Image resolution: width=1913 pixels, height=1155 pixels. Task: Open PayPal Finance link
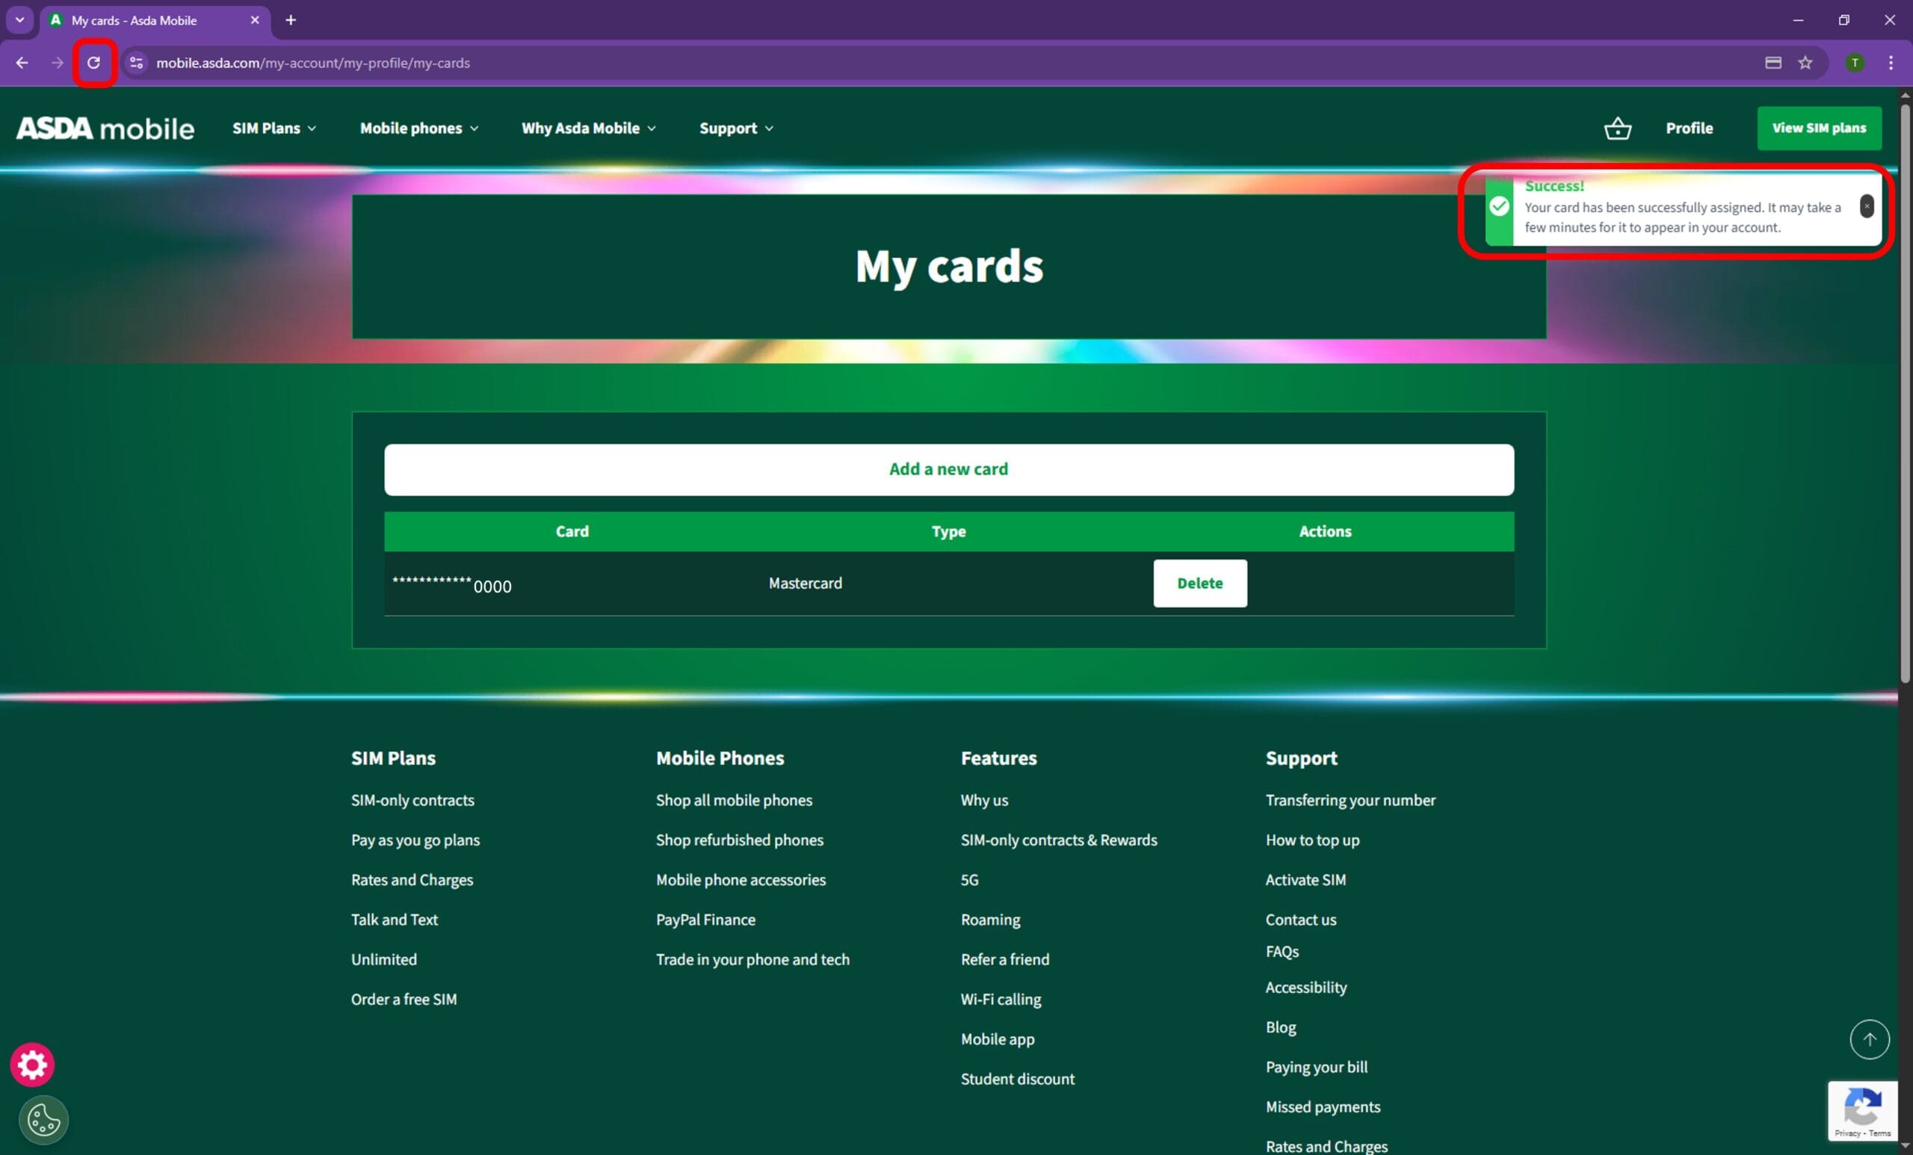pyautogui.click(x=705, y=919)
